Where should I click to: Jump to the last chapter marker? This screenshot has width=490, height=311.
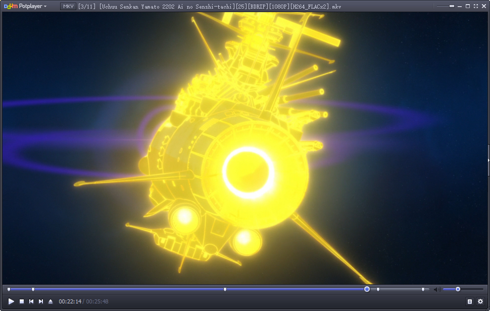tap(423, 289)
